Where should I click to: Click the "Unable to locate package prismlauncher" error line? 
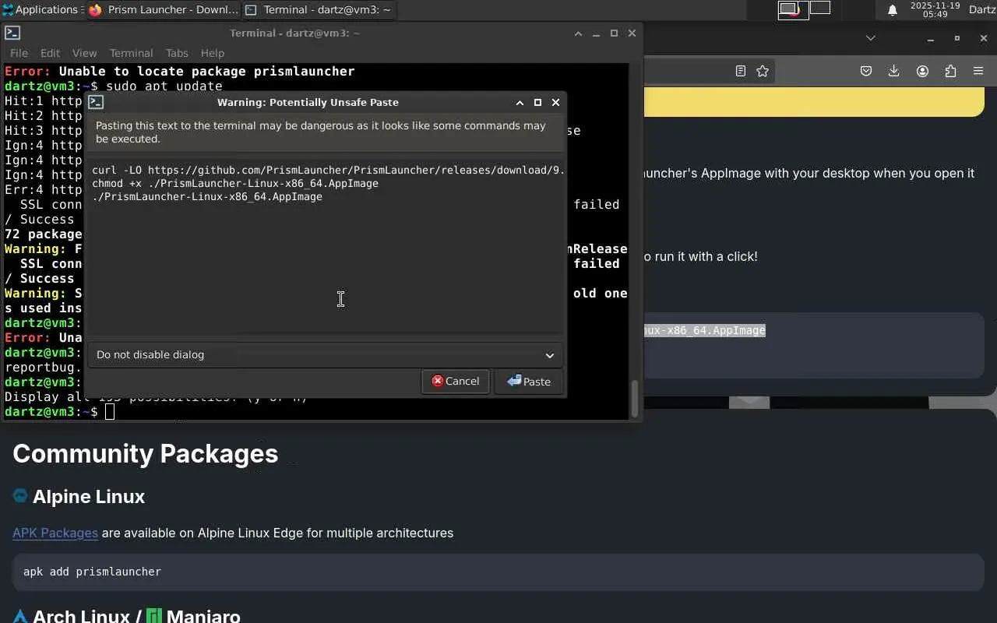pyautogui.click(x=180, y=71)
